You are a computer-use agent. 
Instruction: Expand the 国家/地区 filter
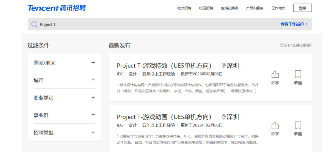93,63
